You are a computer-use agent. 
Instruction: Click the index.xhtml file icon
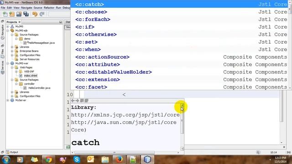(x=21, y=76)
